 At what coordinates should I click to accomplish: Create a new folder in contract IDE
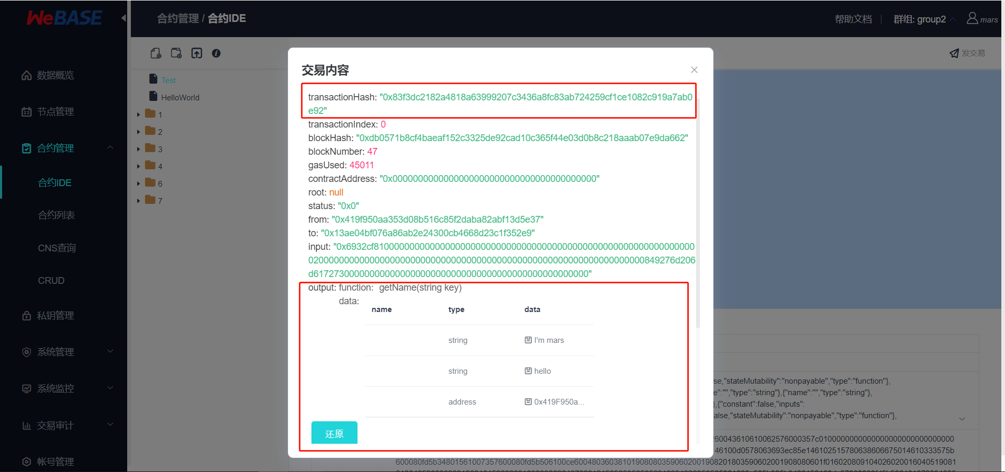[176, 53]
